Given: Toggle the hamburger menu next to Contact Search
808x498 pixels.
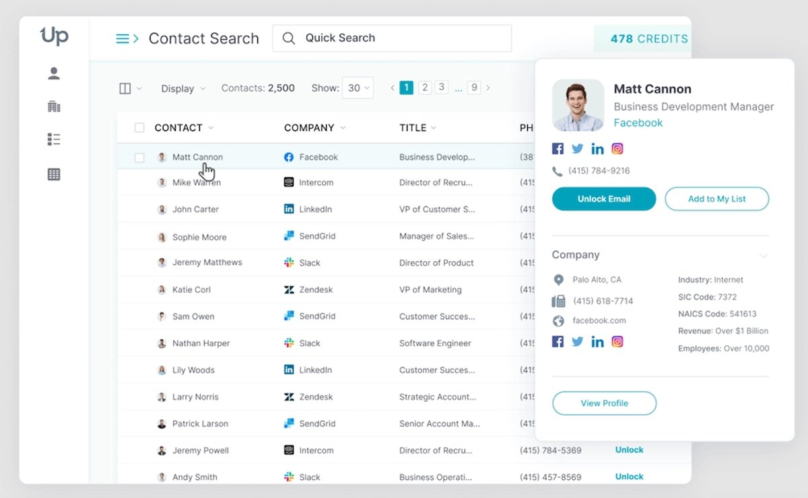Looking at the screenshot, I should click(127, 38).
